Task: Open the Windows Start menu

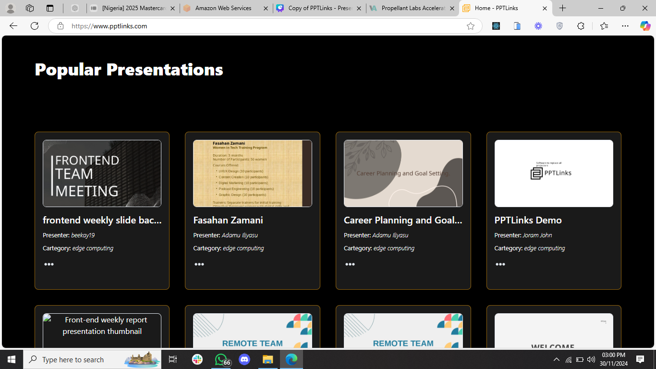Action: tap(12, 359)
